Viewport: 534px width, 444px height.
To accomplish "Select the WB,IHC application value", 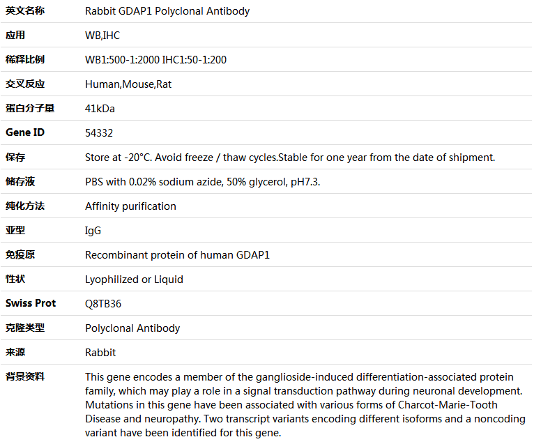I will [102, 36].
